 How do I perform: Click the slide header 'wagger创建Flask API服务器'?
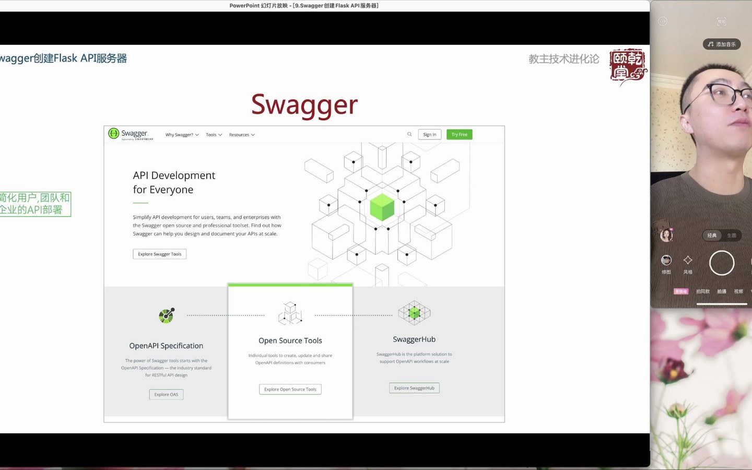[63, 58]
